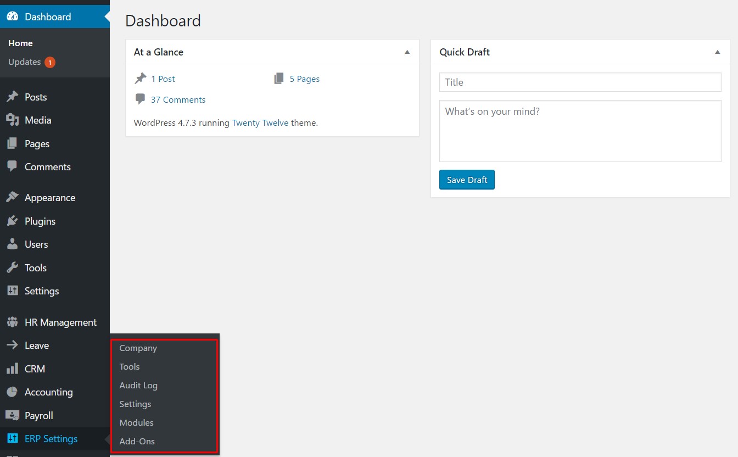Click the Comments speech bubble icon
The image size is (738, 457).
click(12, 166)
